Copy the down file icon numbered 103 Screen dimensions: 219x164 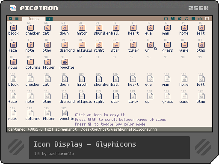coord(65,79)
